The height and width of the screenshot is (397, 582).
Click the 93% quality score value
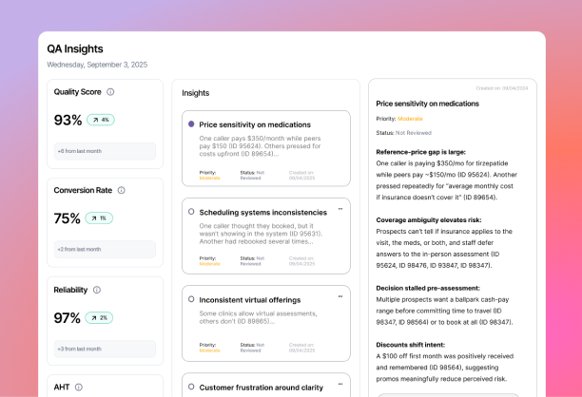click(x=68, y=120)
